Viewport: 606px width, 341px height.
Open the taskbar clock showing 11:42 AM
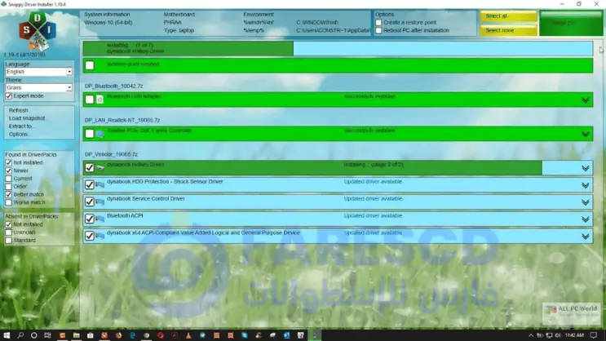pos(574,335)
